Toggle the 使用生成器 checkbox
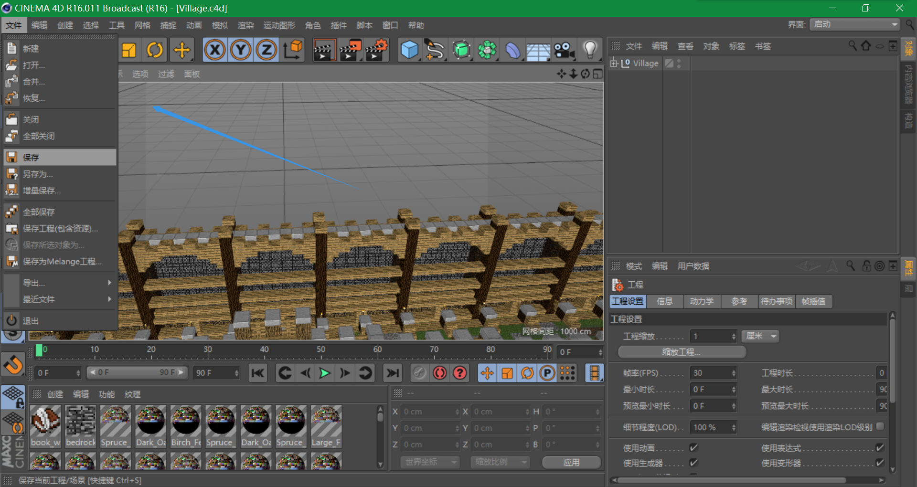This screenshot has height=487, width=917. pyautogui.click(x=693, y=463)
